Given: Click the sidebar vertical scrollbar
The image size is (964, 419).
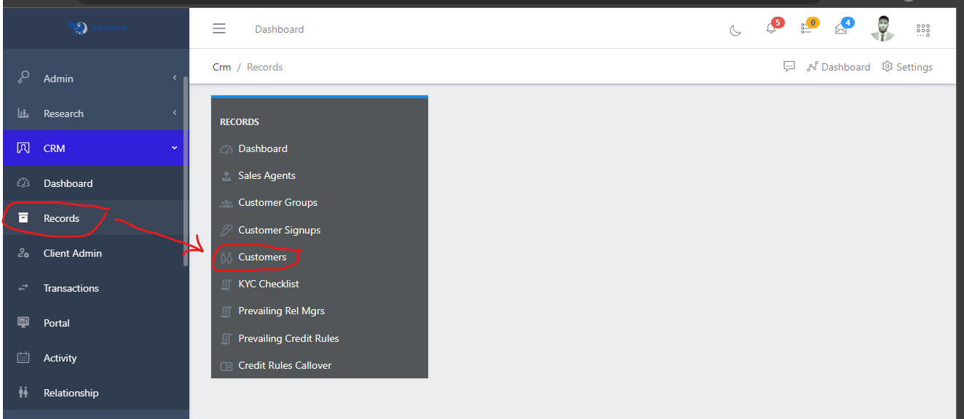Looking at the screenshot, I should pyautogui.click(x=186, y=167).
